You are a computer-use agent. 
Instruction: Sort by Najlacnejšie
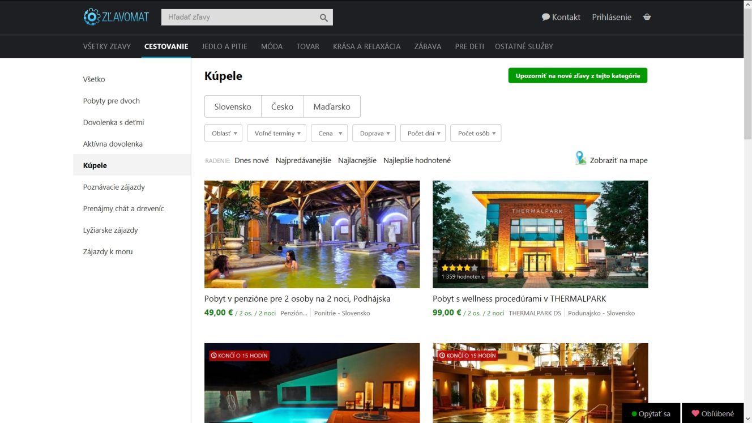pyautogui.click(x=357, y=160)
